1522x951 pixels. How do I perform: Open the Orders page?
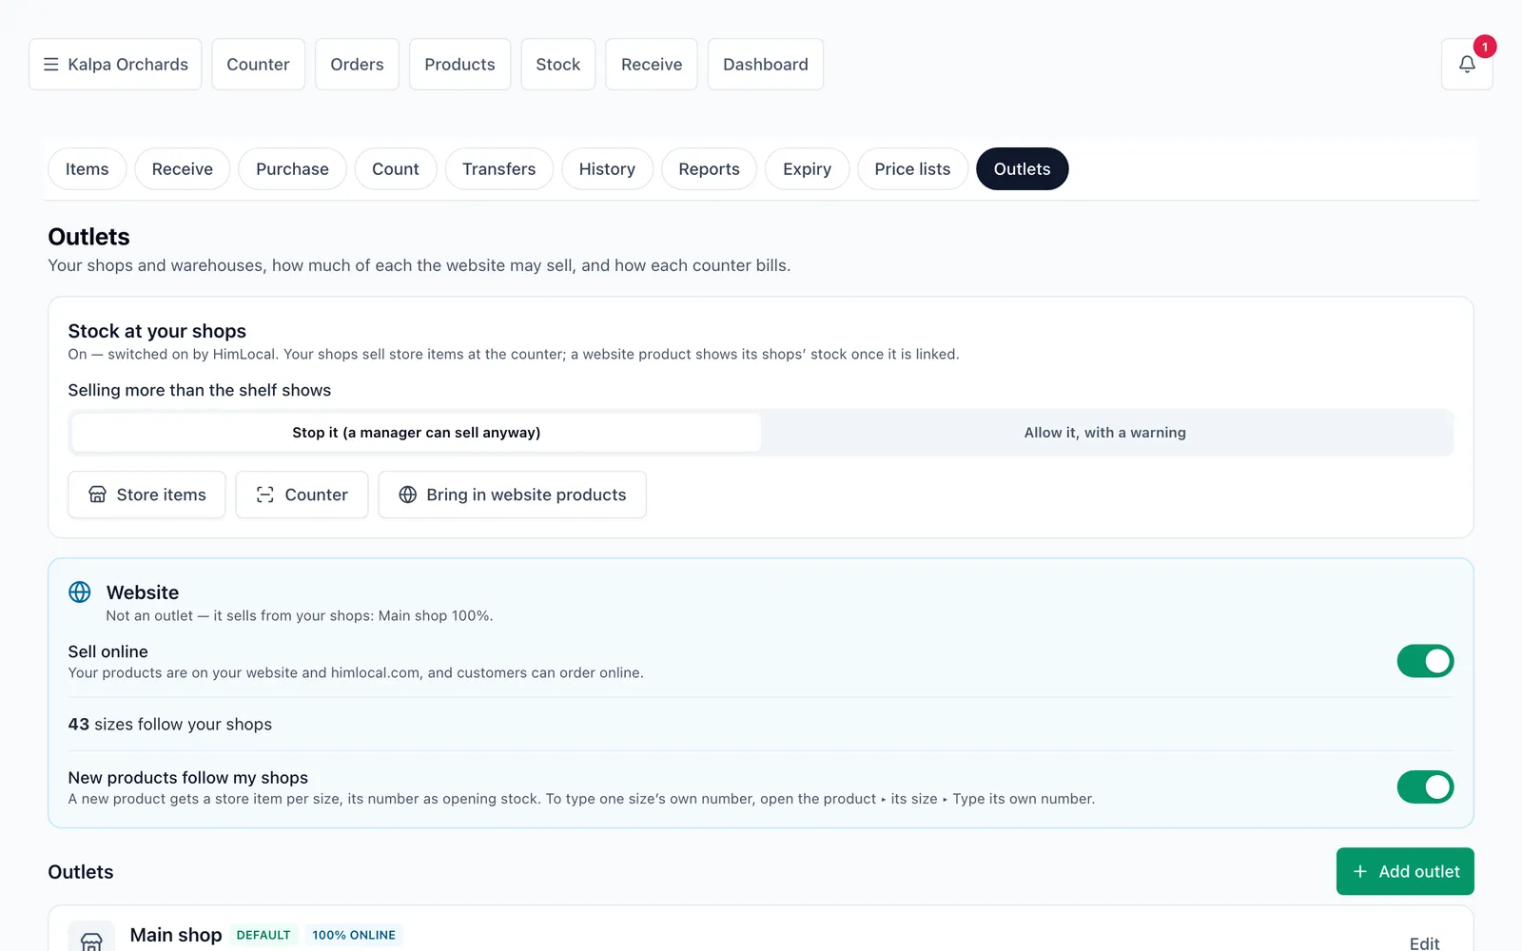coord(357,65)
